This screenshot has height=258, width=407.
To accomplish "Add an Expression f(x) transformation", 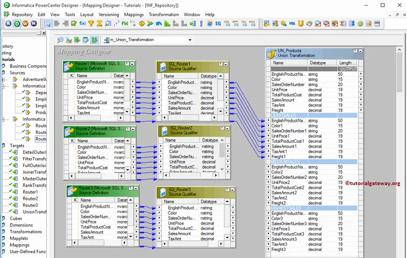I will (x=82, y=24).
